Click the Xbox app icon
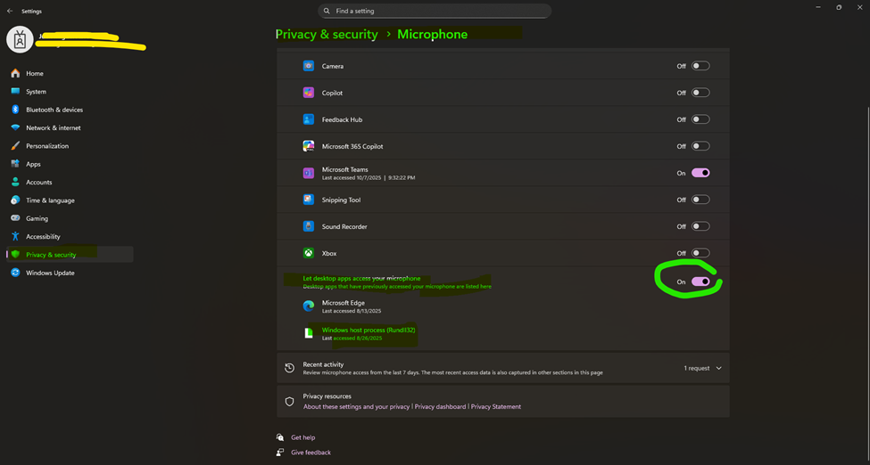 (x=308, y=253)
